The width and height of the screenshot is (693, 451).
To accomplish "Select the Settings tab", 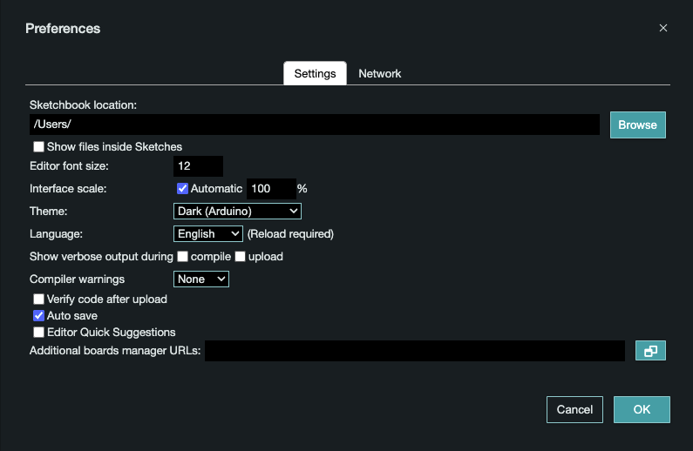I will pos(316,74).
